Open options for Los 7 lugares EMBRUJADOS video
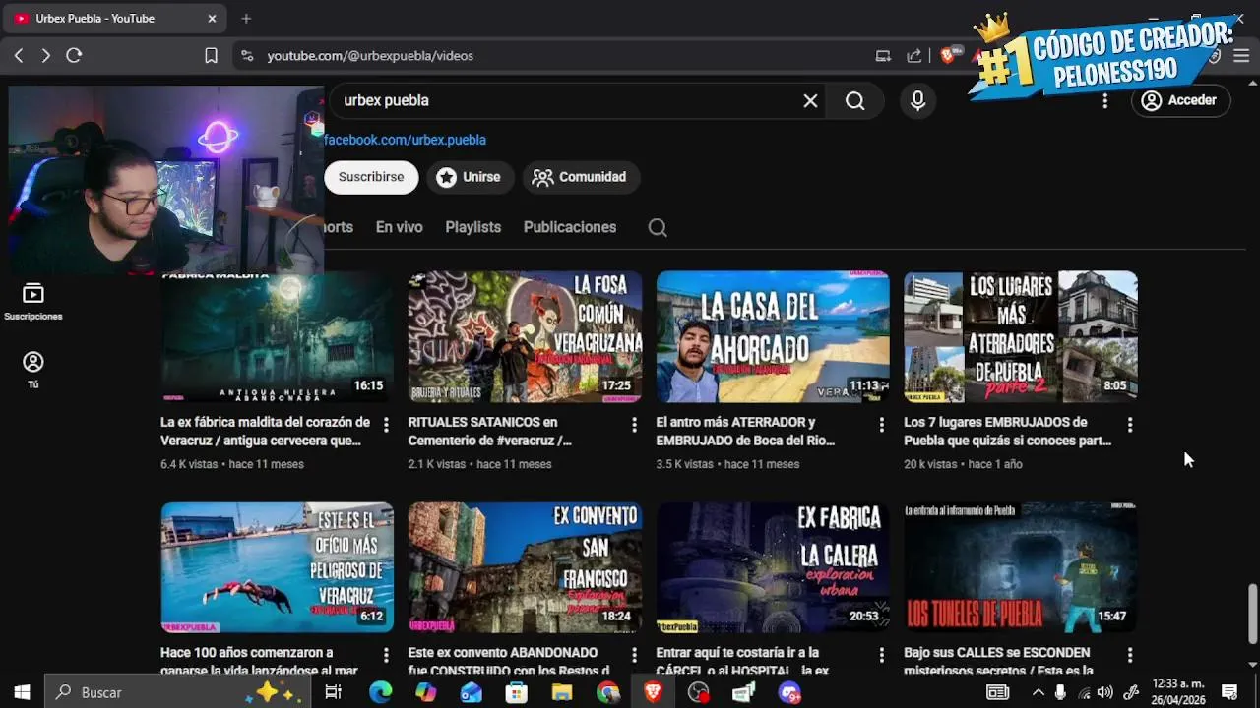Image resolution: width=1260 pixels, height=708 pixels. pos(1129,425)
